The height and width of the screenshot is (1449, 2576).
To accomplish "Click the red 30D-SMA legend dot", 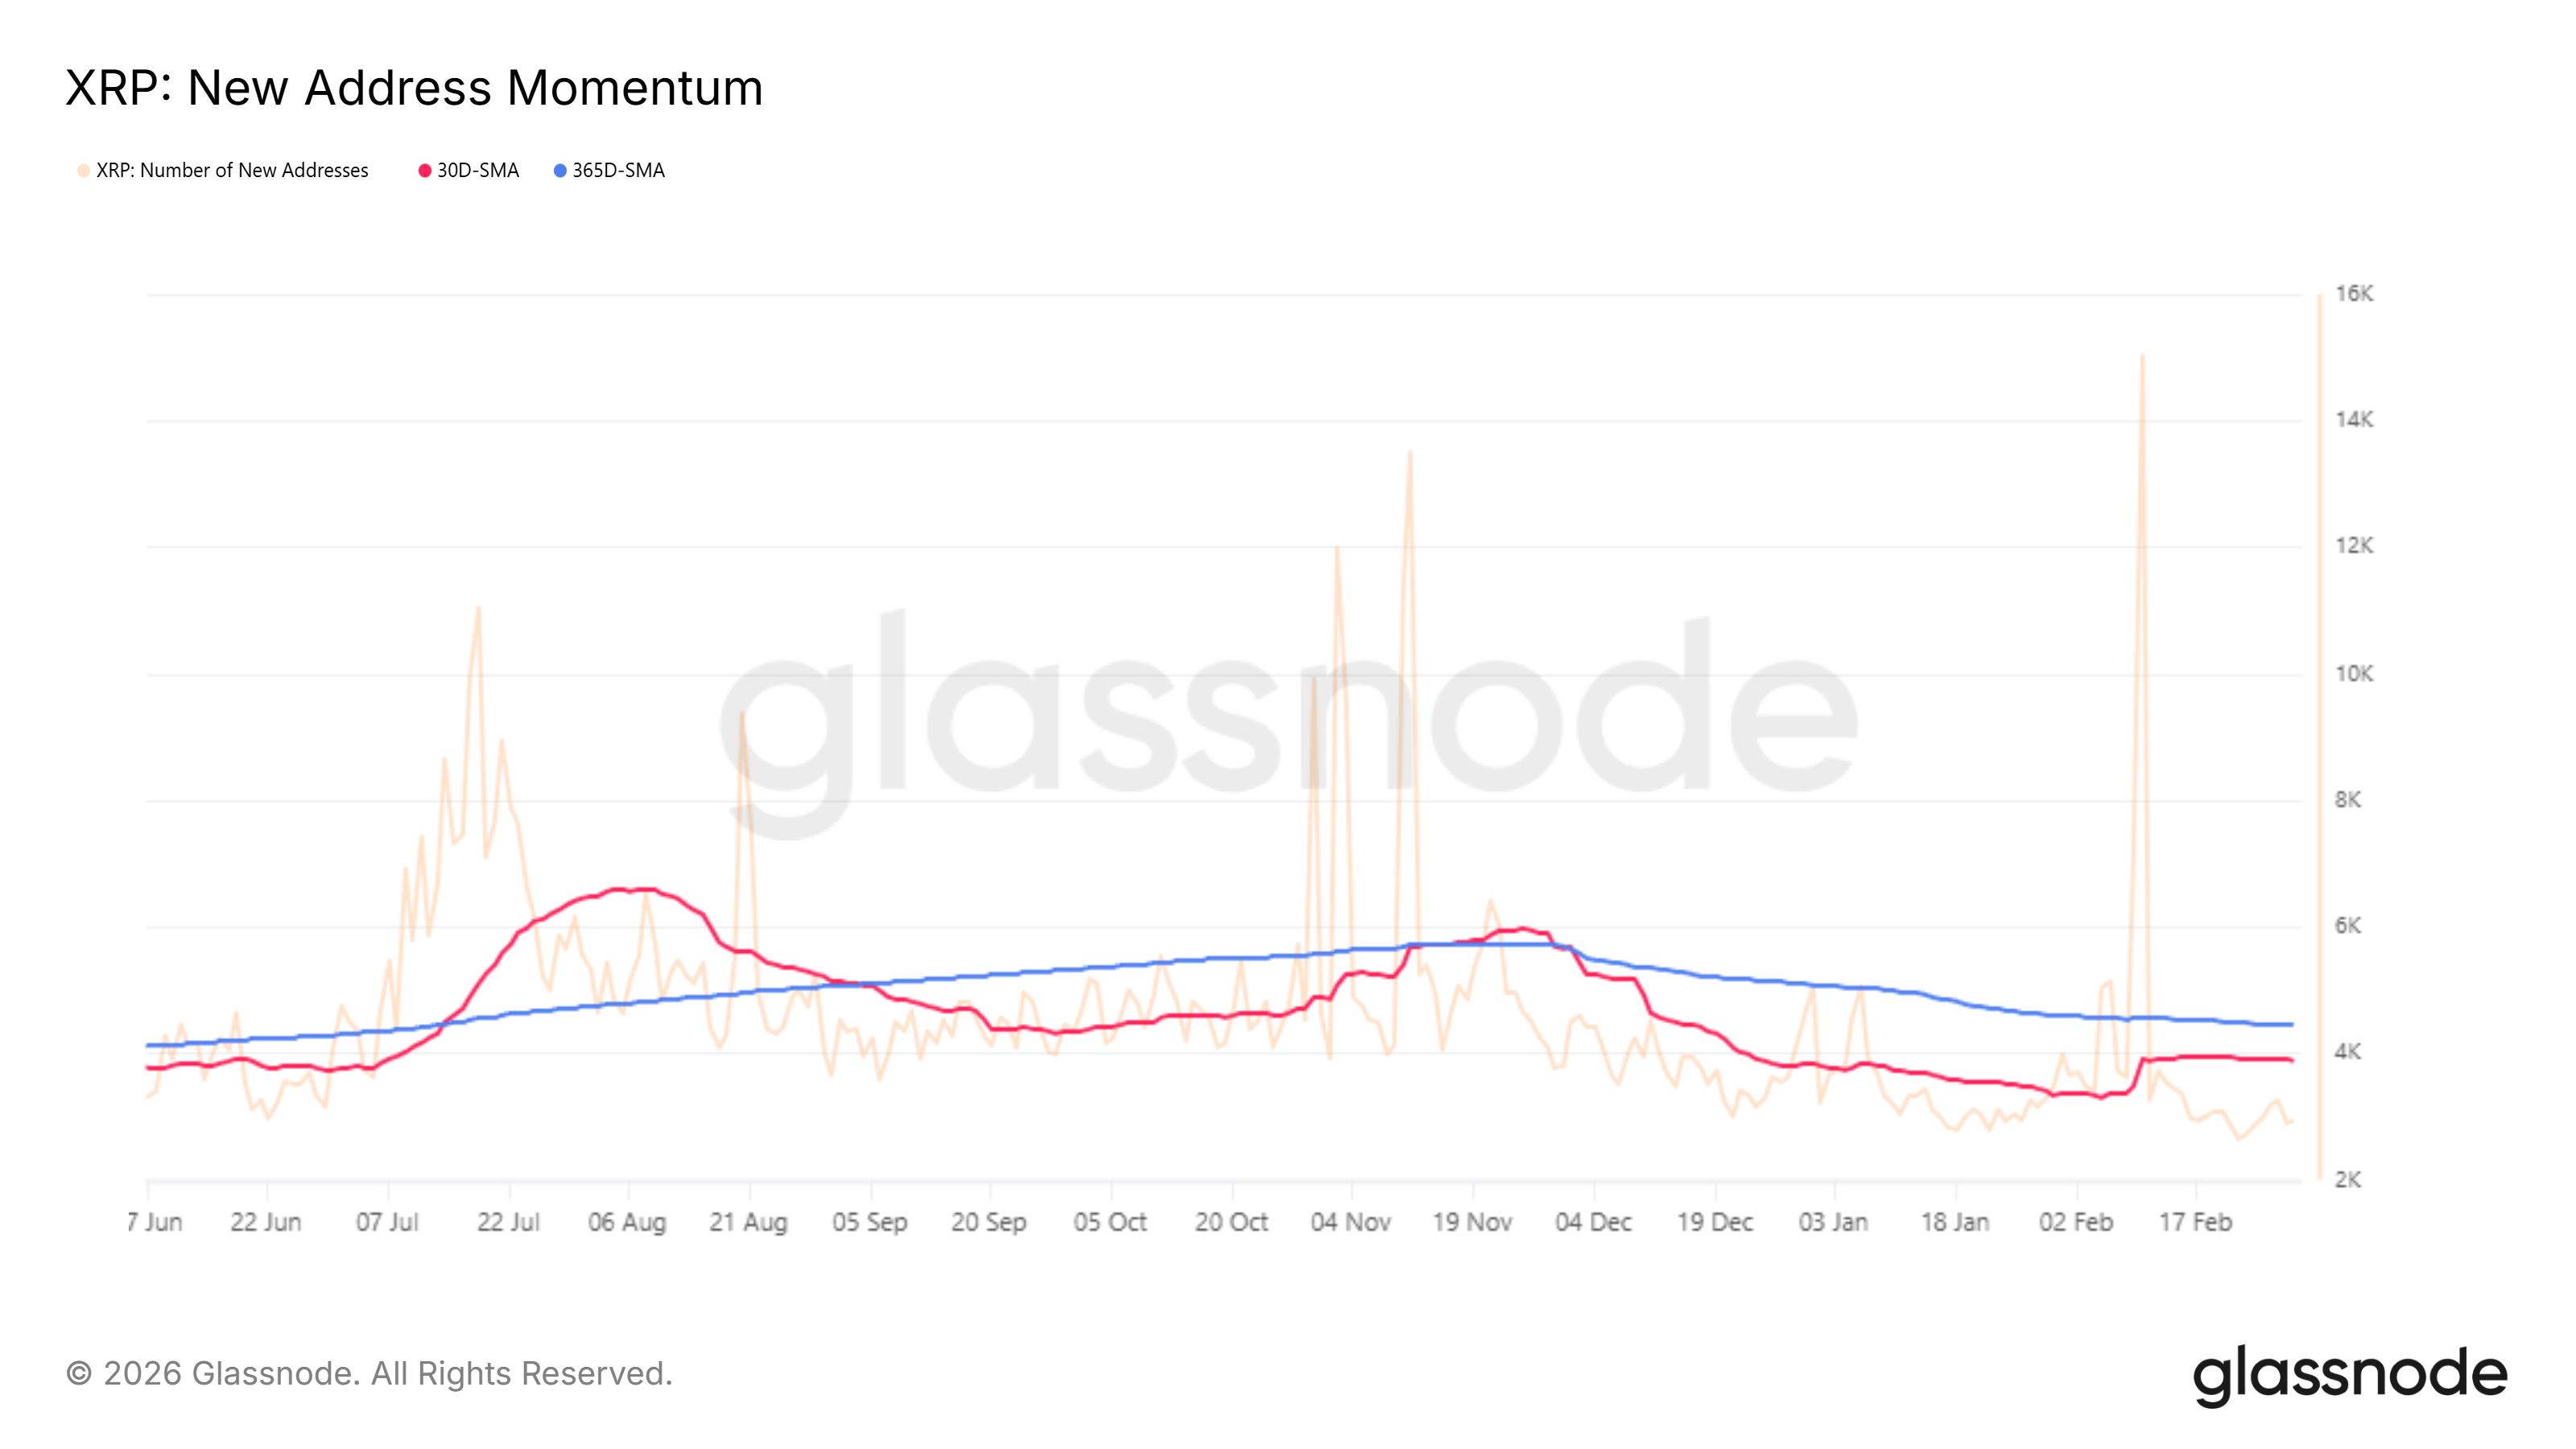I will pos(425,171).
